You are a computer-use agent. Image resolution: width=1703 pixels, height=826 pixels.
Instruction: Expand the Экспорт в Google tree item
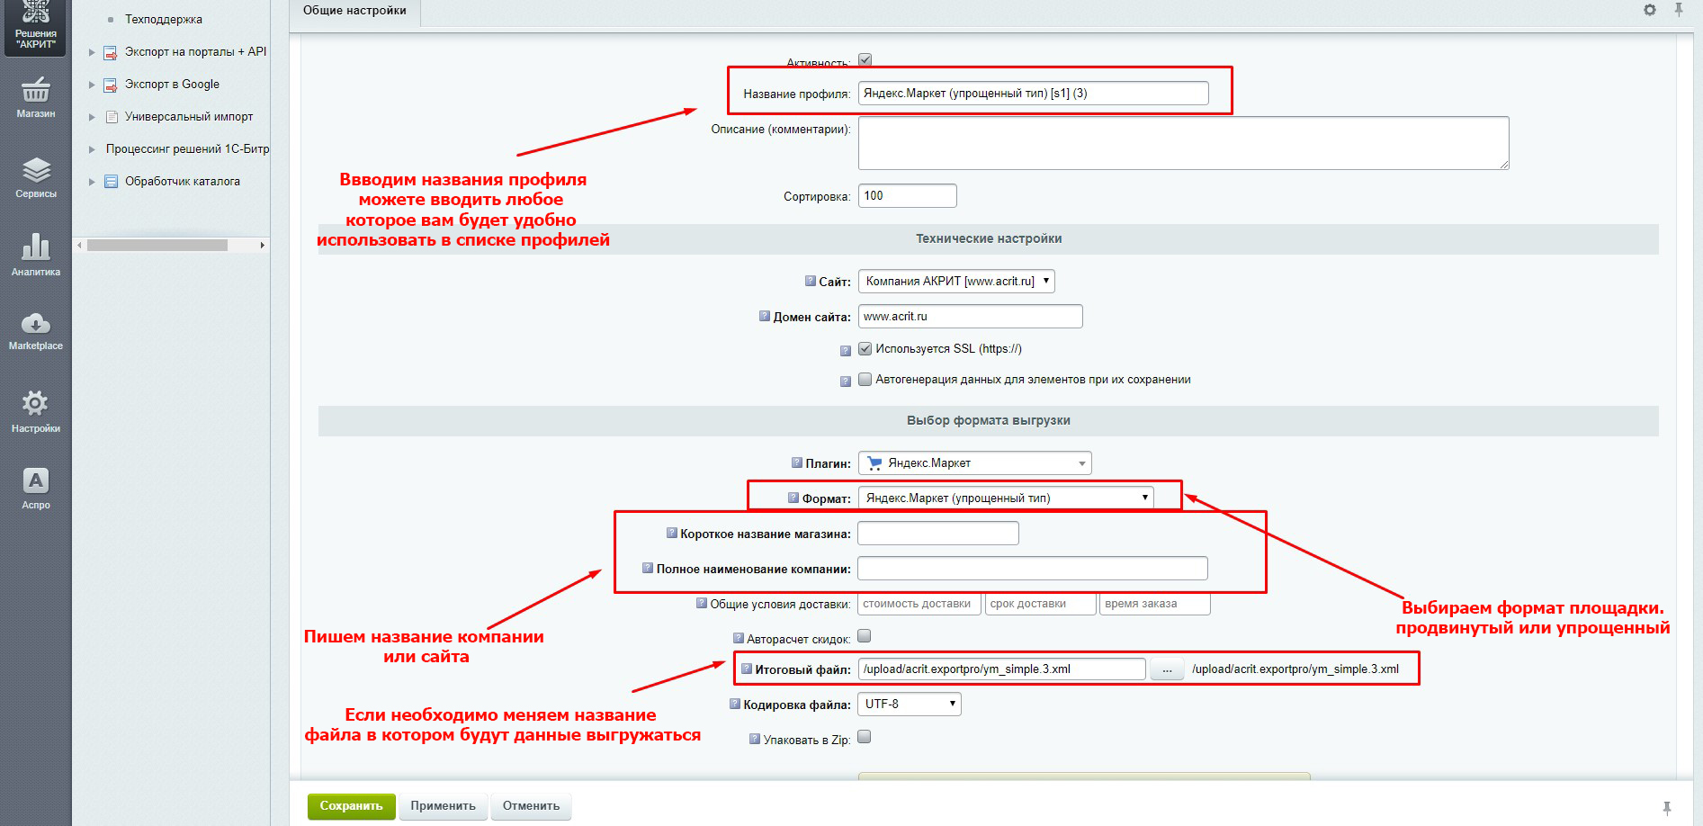[x=92, y=85]
